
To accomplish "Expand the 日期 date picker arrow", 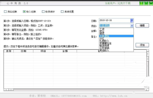I will coord(132,20).
